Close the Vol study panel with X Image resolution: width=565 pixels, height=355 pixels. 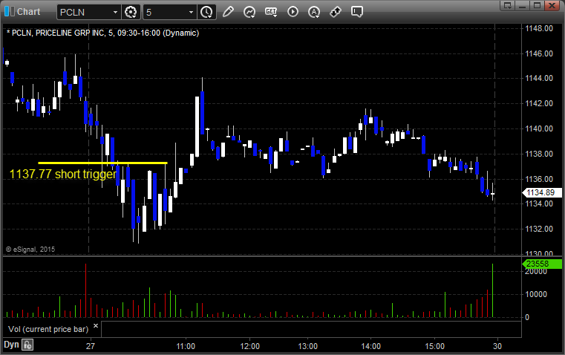click(x=96, y=326)
